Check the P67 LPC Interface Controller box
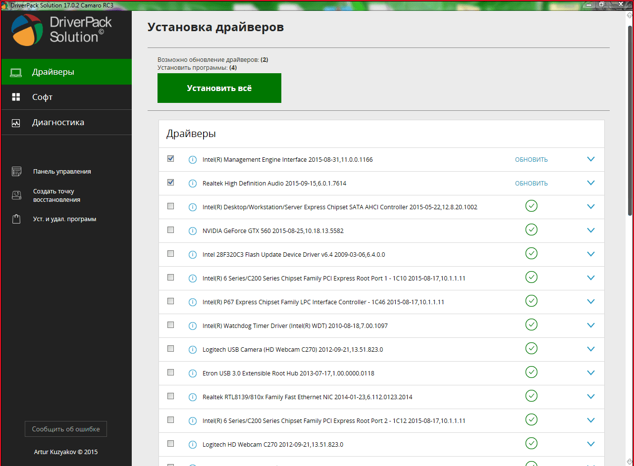 click(x=171, y=301)
